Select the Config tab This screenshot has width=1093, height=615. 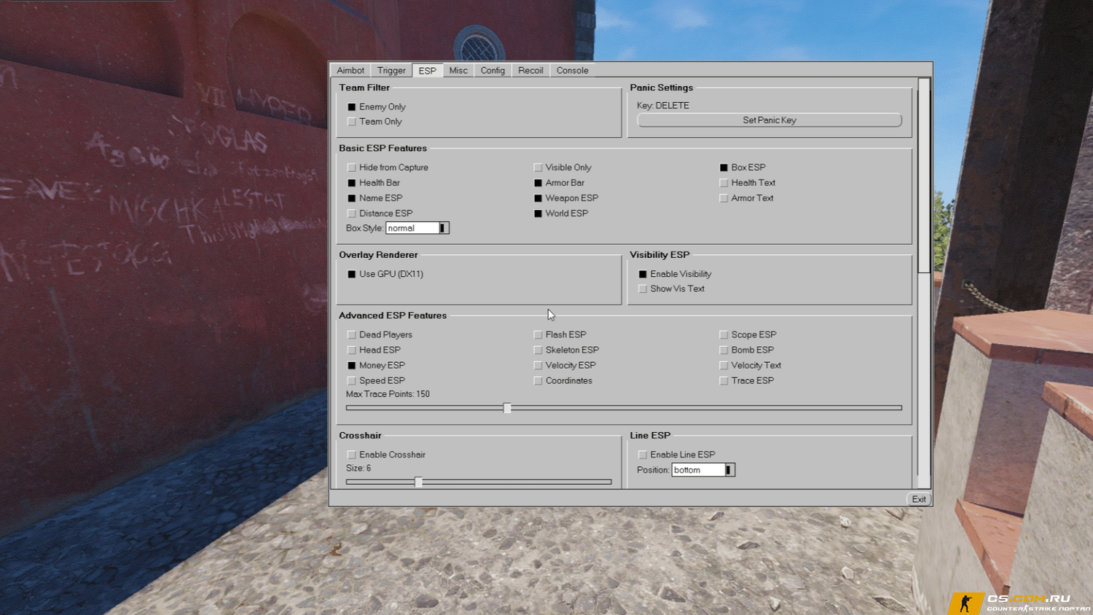pos(493,71)
